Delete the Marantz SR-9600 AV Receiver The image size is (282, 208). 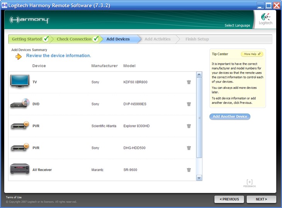[189, 170]
